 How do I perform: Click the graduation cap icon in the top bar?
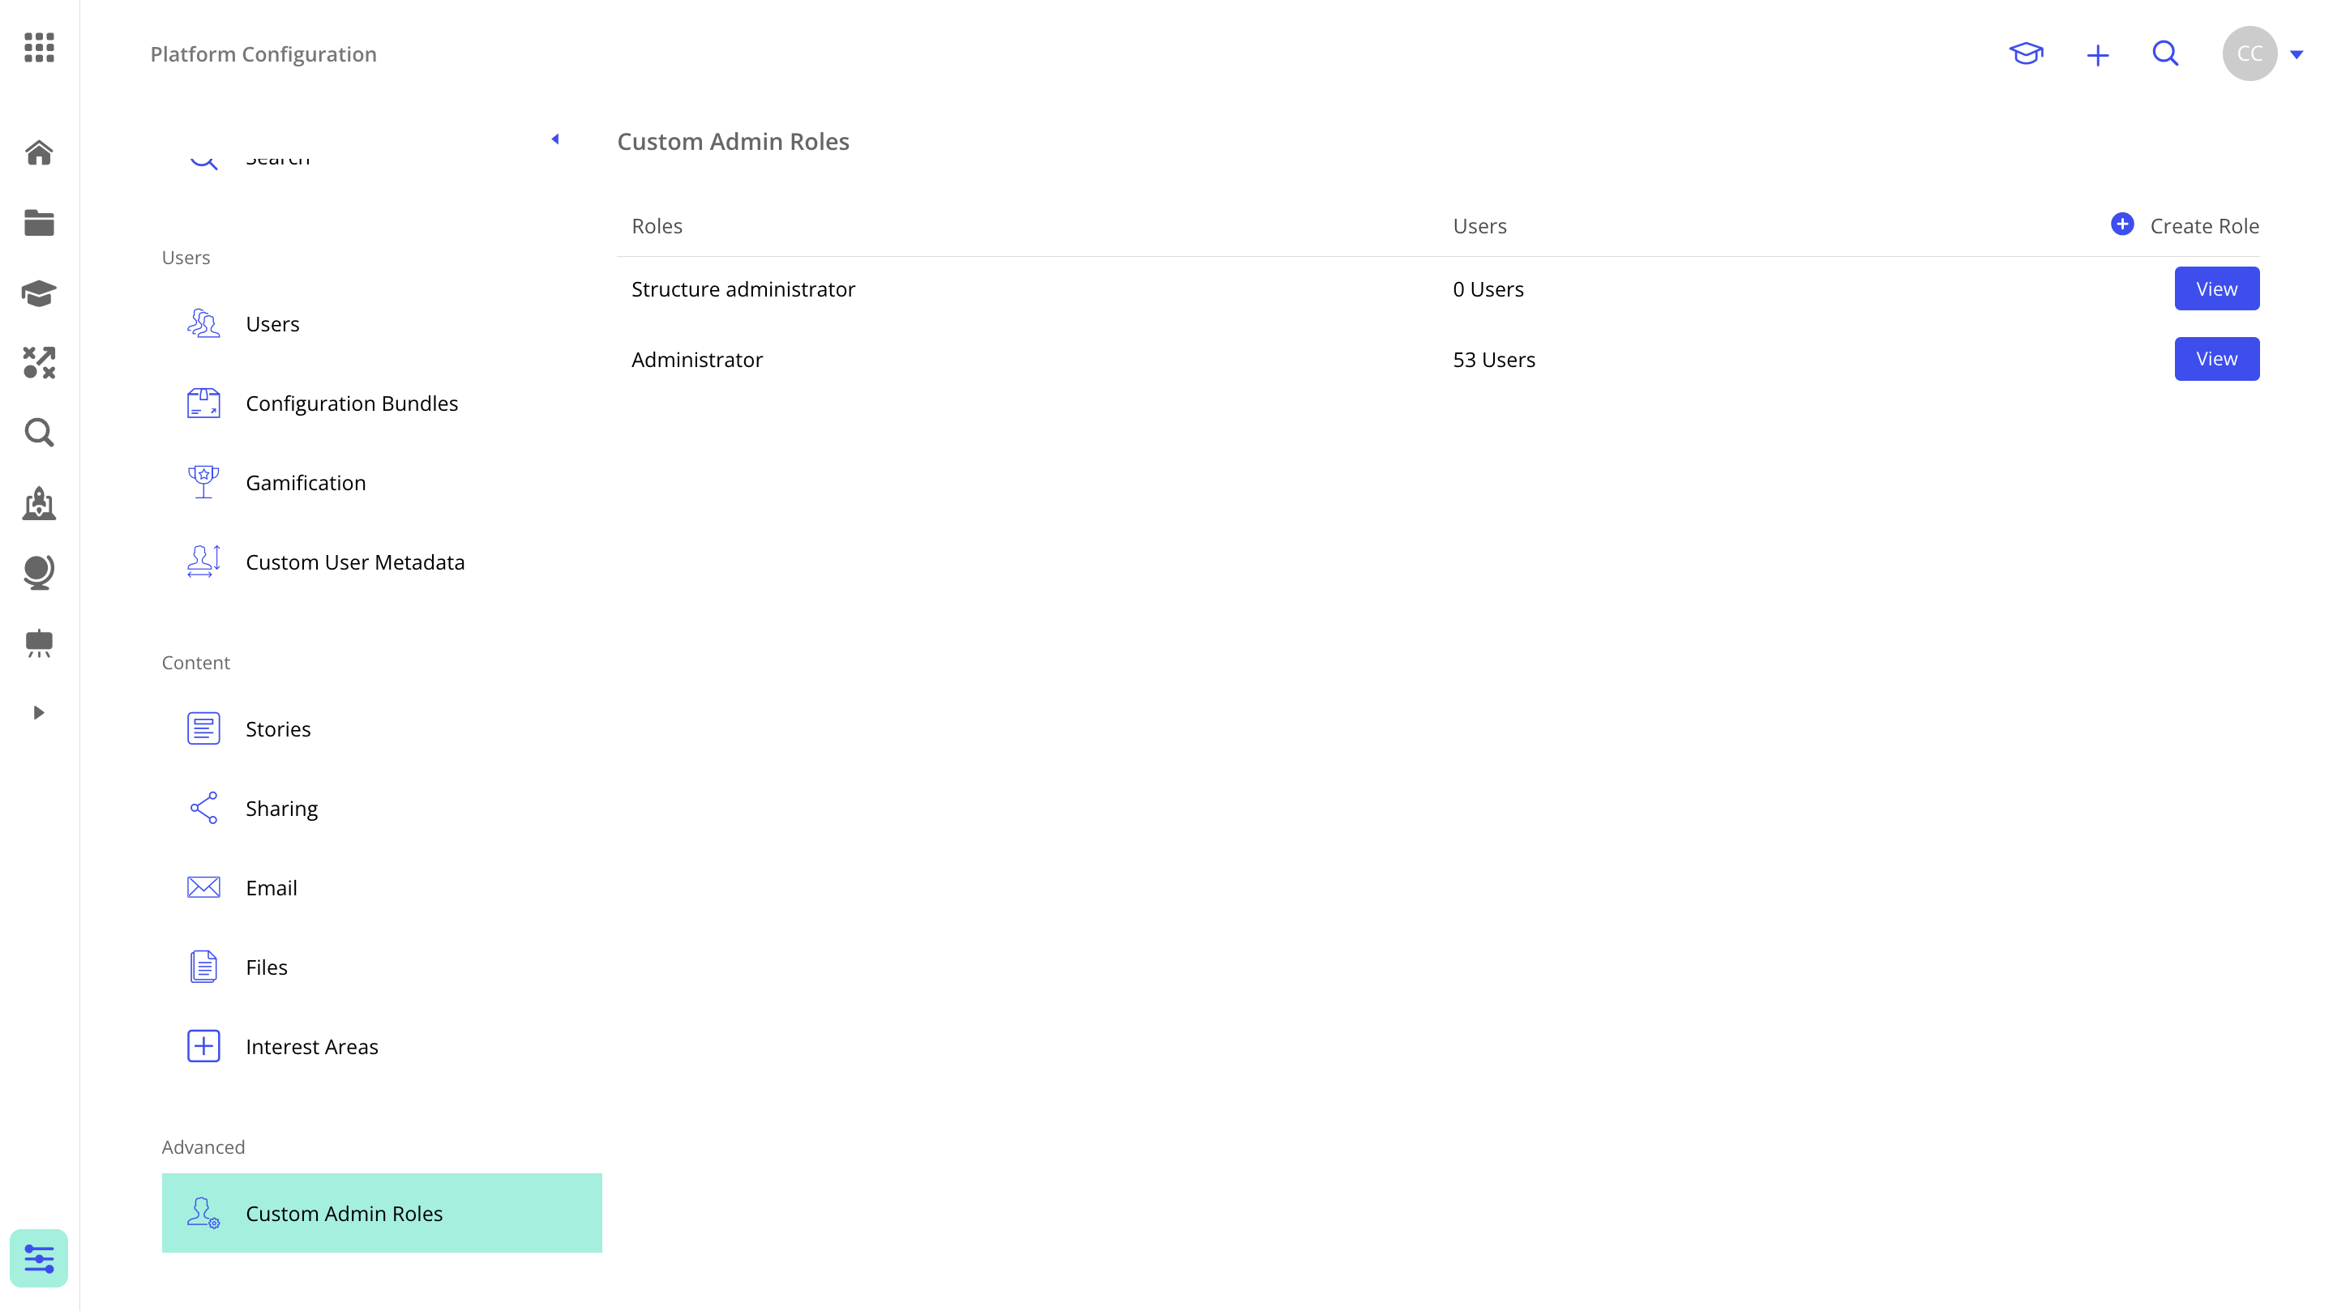coord(2027,54)
